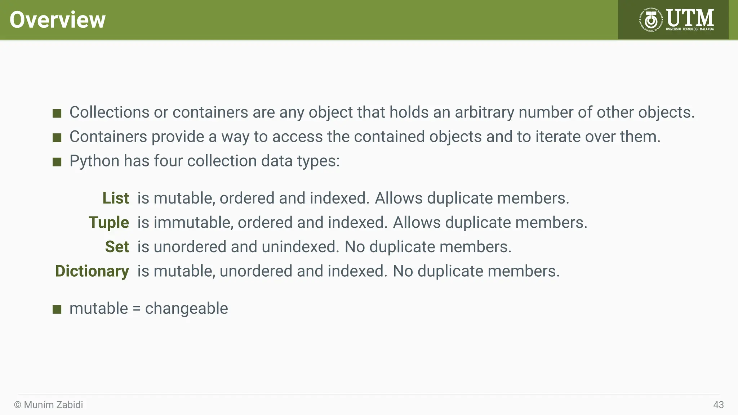738x415 pixels.
Task: Click 'Universiti Teknologi Malaysia' caption under logo
Action: point(690,29)
